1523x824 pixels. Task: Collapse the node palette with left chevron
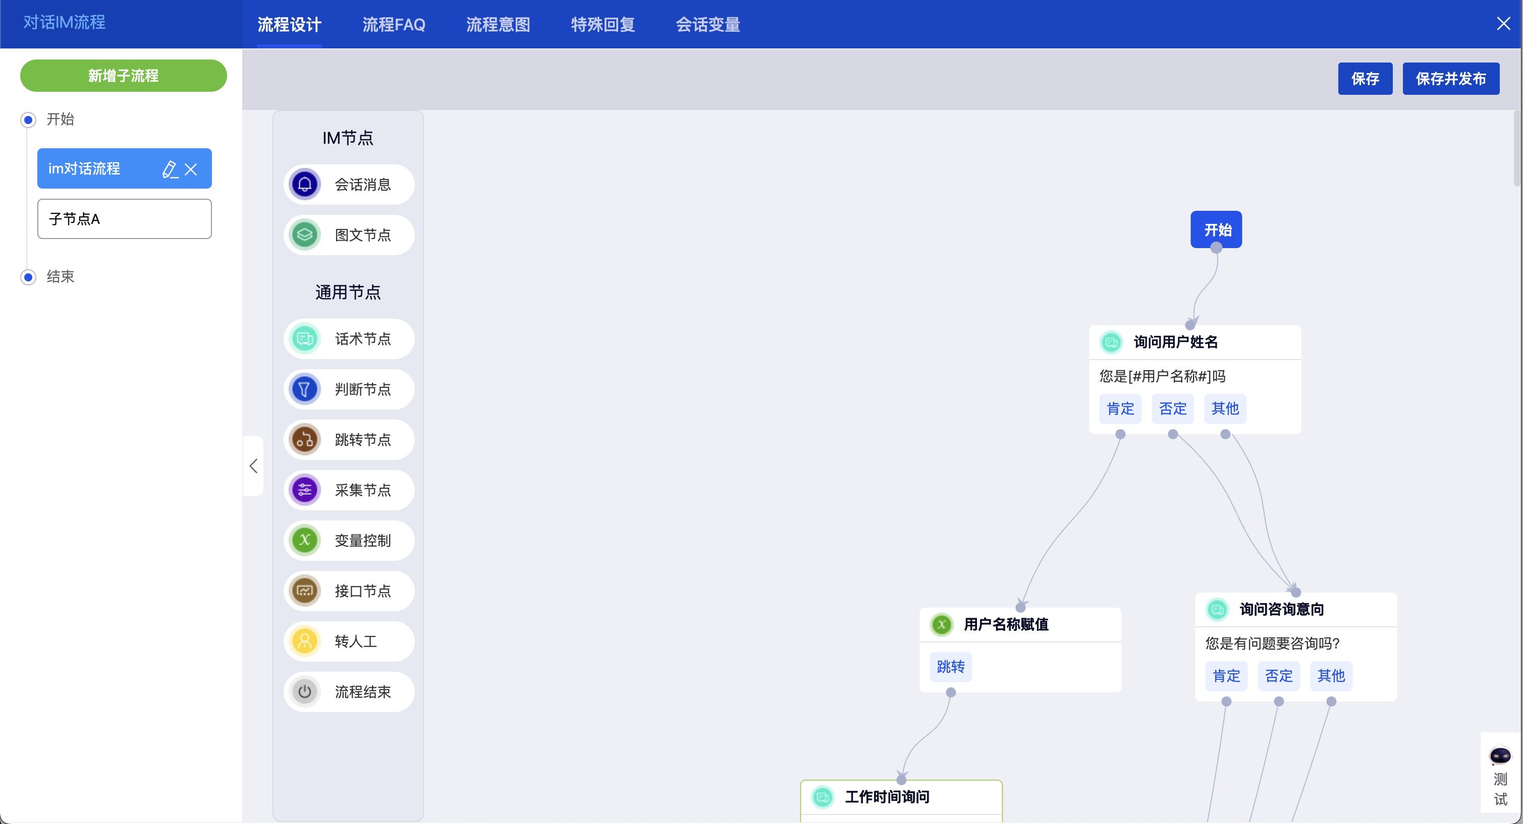click(254, 466)
